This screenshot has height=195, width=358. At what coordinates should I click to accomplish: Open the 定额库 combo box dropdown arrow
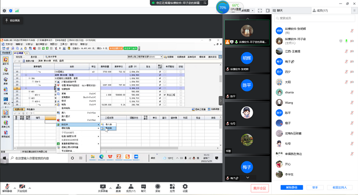click(161, 57)
